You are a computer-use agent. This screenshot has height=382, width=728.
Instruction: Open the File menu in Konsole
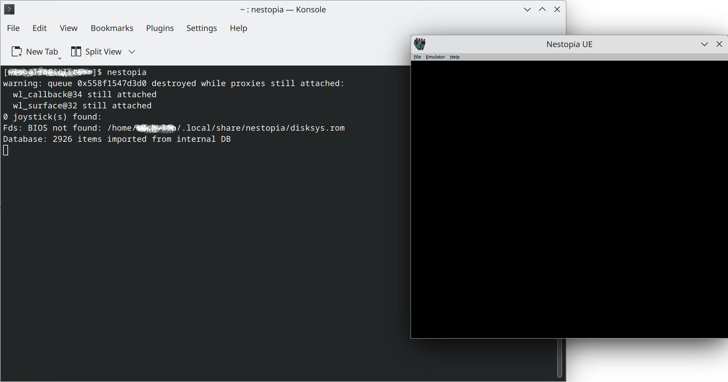point(13,28)
